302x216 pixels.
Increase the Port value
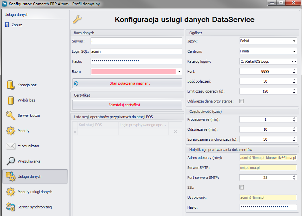point(294,70)
